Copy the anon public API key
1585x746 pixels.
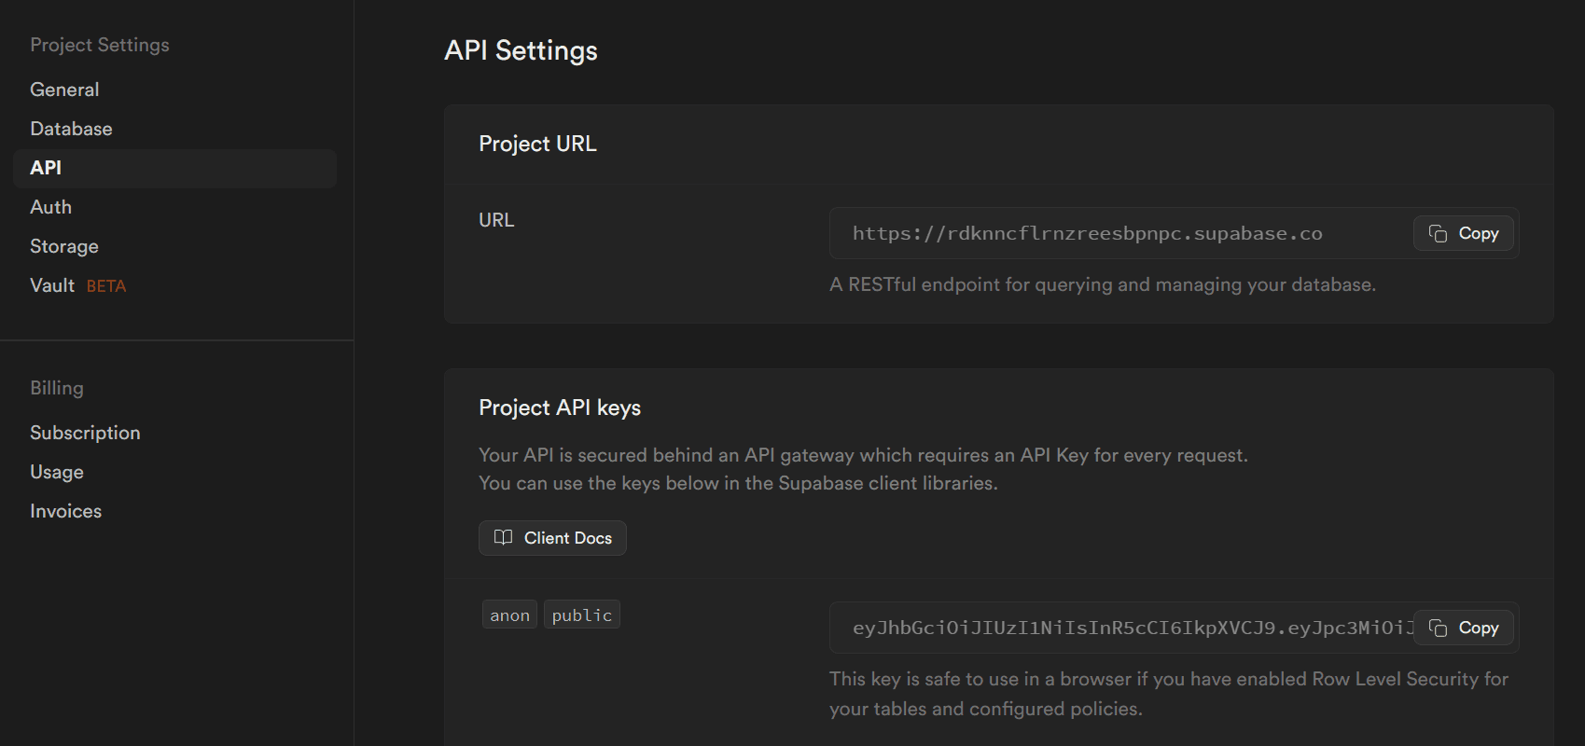(x=1463, y=628)
